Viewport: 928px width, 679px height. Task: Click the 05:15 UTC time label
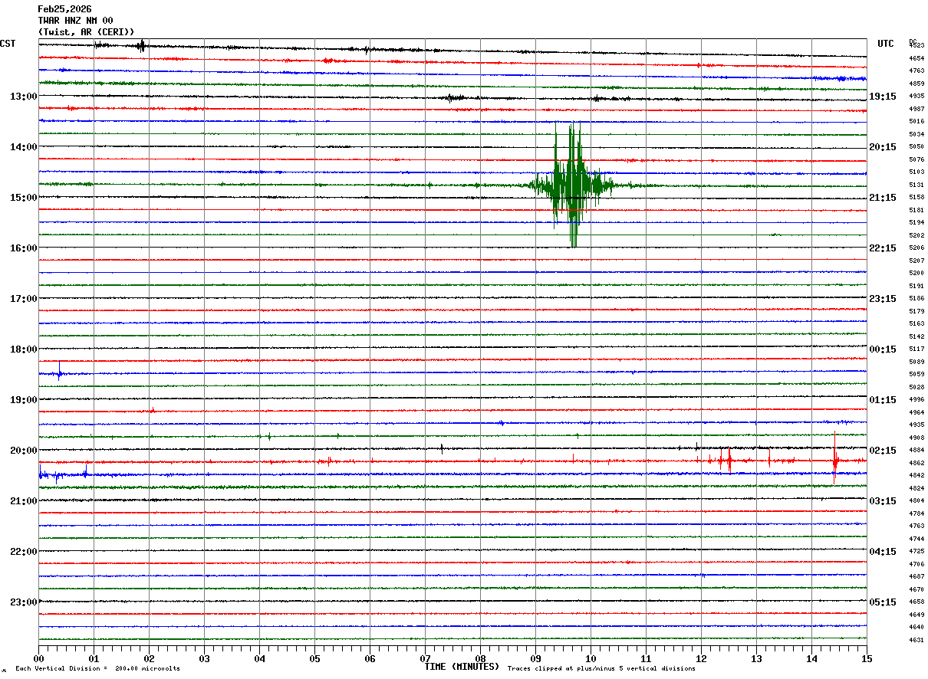(882, 602)
